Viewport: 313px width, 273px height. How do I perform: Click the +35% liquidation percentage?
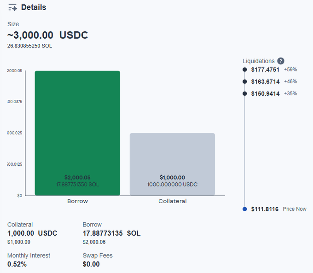click(290, 93)
